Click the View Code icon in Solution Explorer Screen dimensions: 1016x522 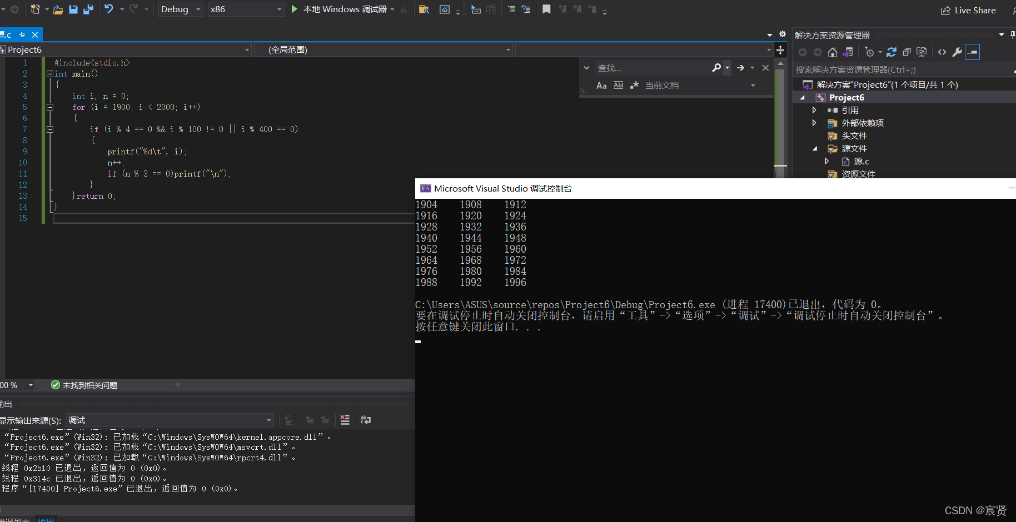942,52
